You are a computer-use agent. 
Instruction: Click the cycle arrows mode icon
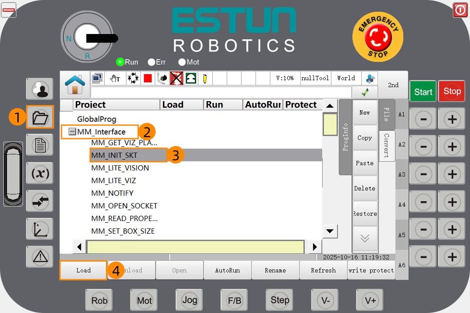click(133, 78)
